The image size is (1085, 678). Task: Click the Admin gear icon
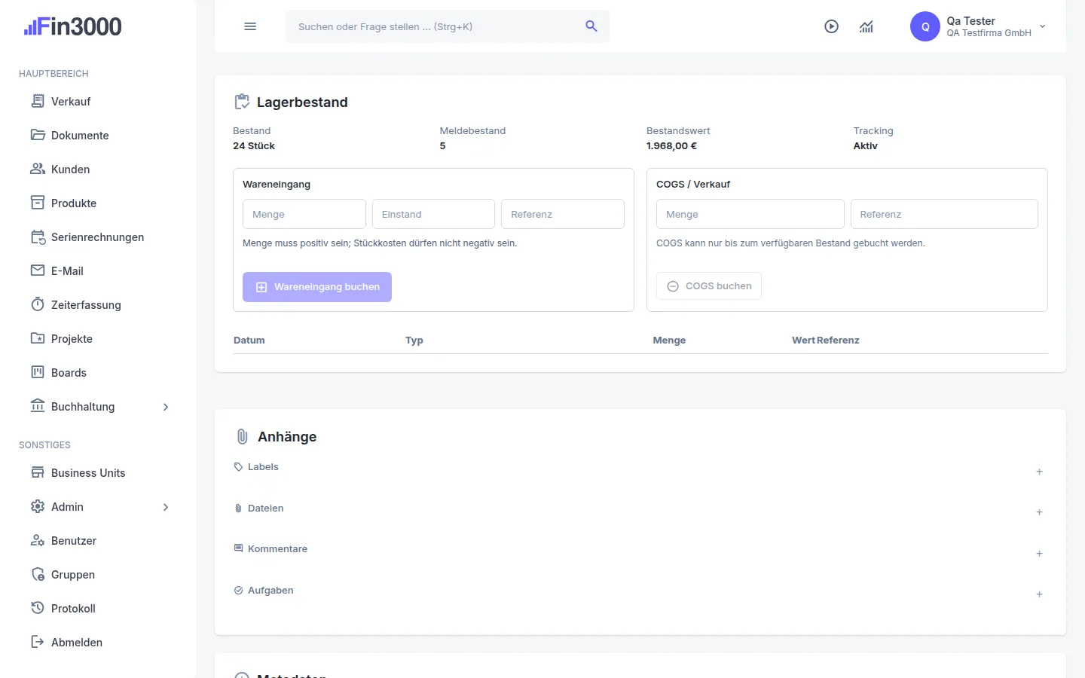coord(38,506)
